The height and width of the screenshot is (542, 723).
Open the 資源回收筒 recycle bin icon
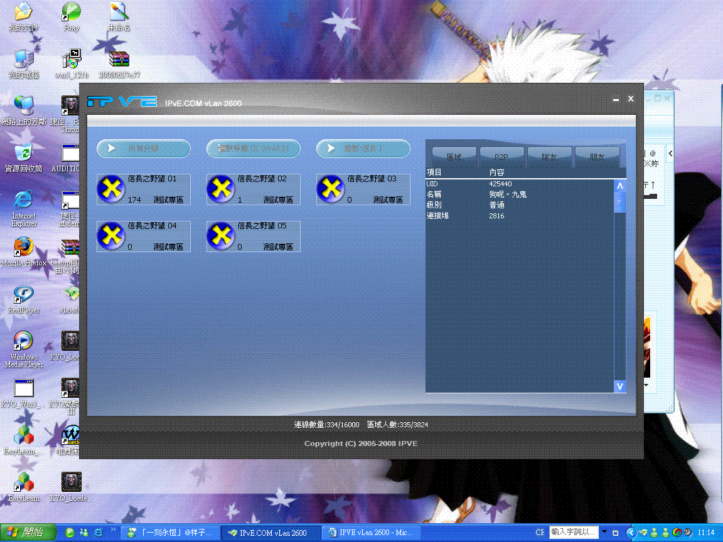[23, 153]
